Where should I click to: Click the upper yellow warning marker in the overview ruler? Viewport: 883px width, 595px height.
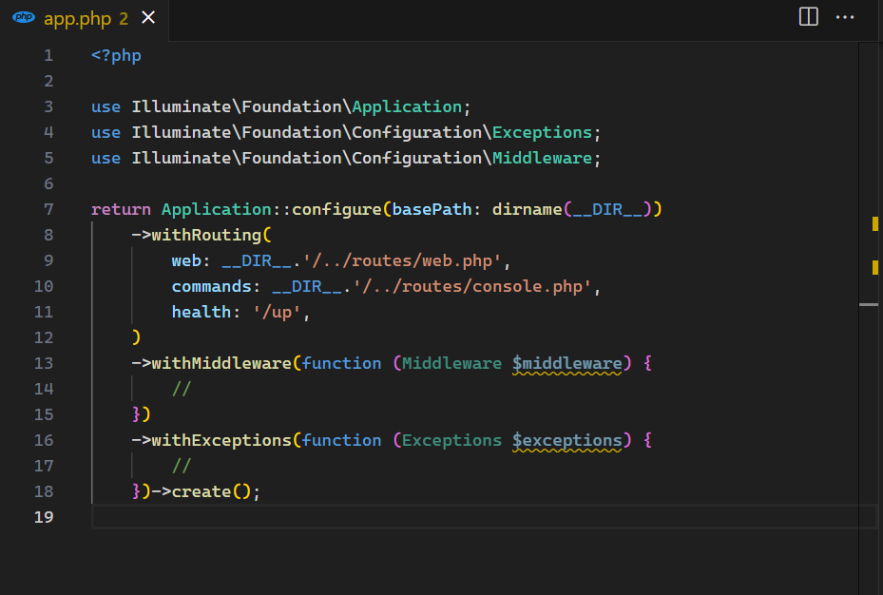[x=875, y=224]
